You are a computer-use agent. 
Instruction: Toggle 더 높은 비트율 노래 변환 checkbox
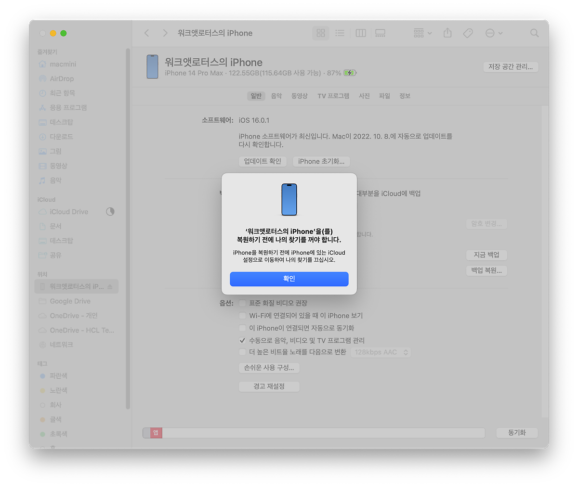[x=242, y=352]
